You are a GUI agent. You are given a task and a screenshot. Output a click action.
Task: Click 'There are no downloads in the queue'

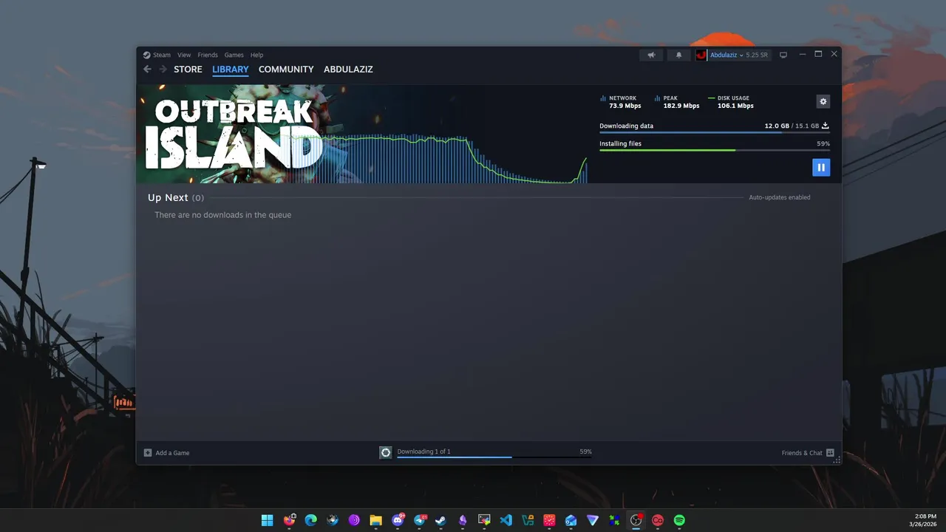point(223,215)
